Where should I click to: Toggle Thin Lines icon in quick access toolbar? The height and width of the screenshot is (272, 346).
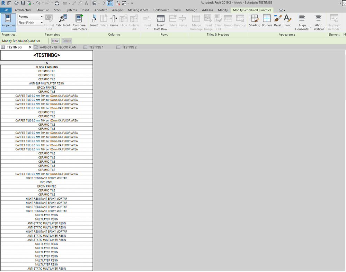(110, 3)
